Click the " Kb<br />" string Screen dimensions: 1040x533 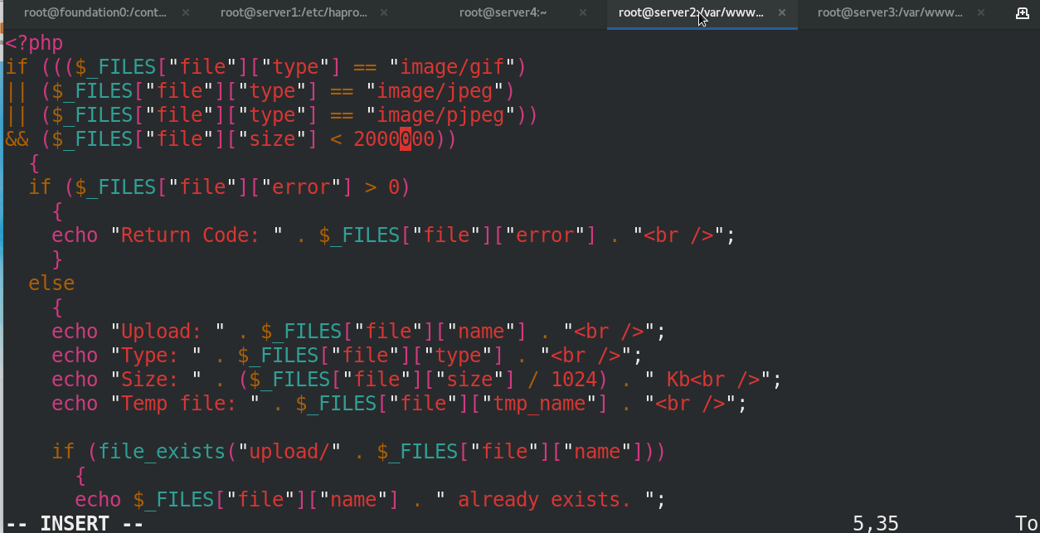(707, 380)
